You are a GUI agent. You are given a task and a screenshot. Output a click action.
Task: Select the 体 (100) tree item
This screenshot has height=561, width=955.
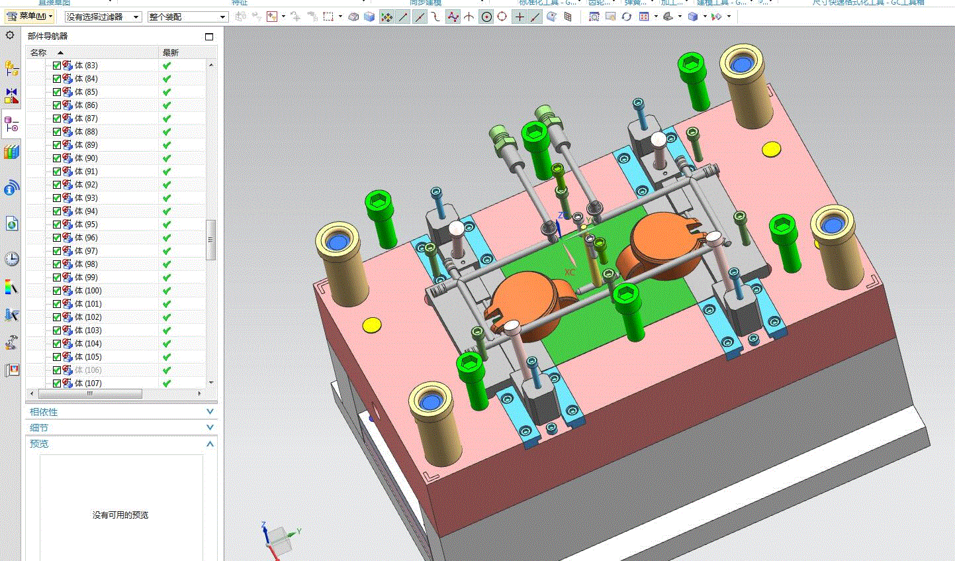pyautogui.click(x=88, y=291)
